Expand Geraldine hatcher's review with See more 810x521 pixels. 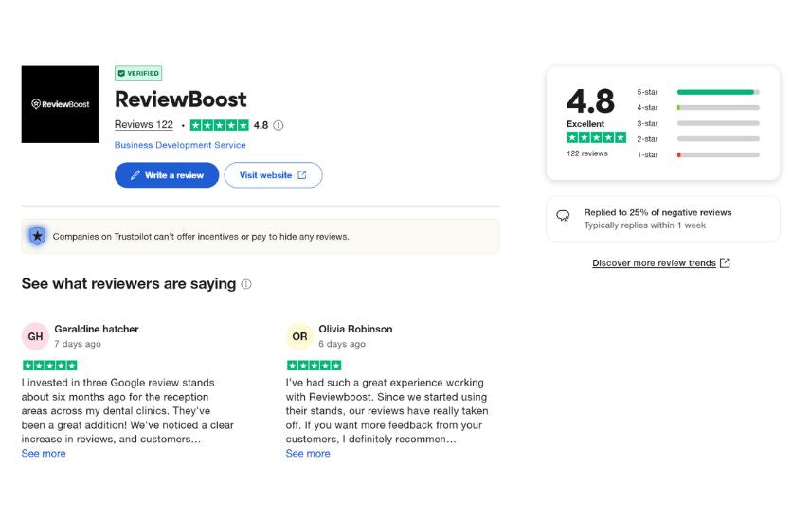pos(44,454)
